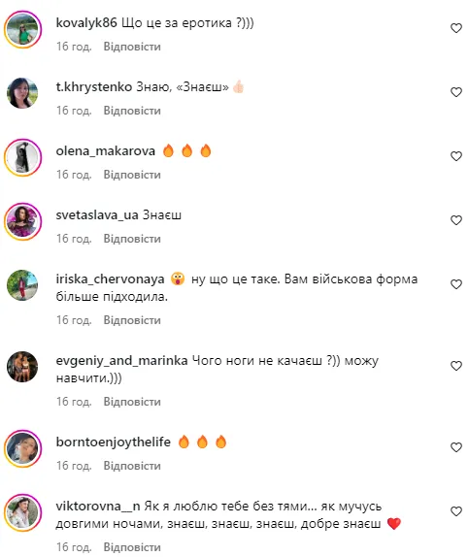The height and width of the screenshot is (557, 469).
Task: Like svetaslava_ua's comment
Action: [x=455, y=220]
